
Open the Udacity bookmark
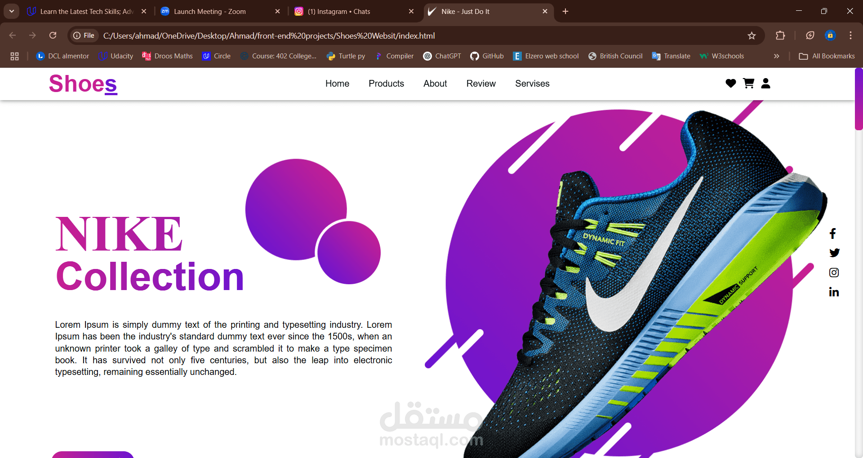[x=116, y=56]
